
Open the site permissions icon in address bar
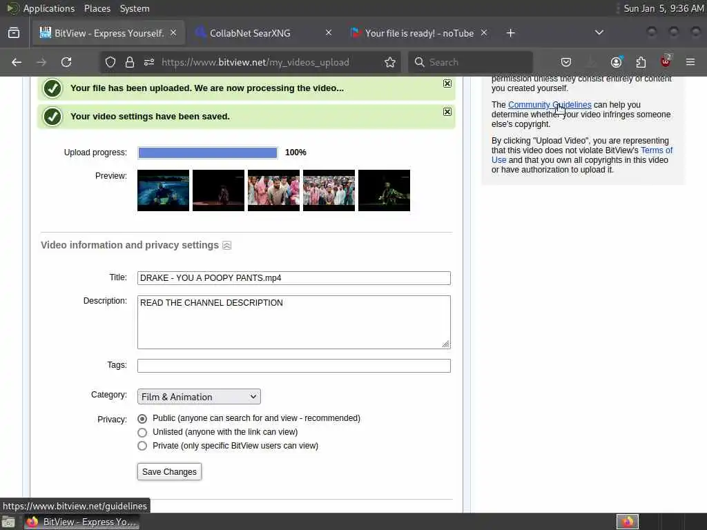(x=149, y=62)
